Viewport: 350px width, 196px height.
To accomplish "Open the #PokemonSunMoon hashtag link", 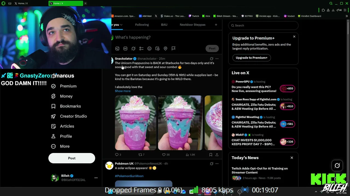I will coord(129,176).
